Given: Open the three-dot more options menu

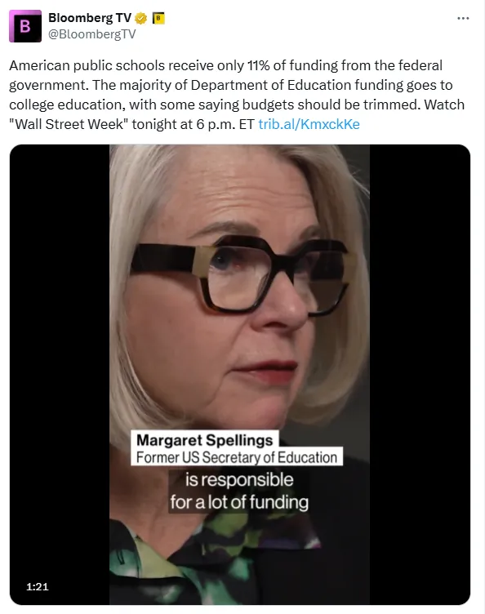Looking at the screenshot, I should [x=463, y=19].
